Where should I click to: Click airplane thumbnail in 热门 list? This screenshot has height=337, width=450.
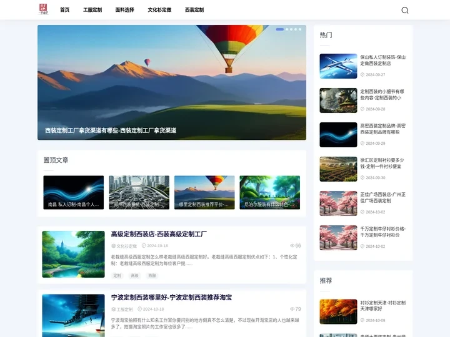click(x=338, y=66)
